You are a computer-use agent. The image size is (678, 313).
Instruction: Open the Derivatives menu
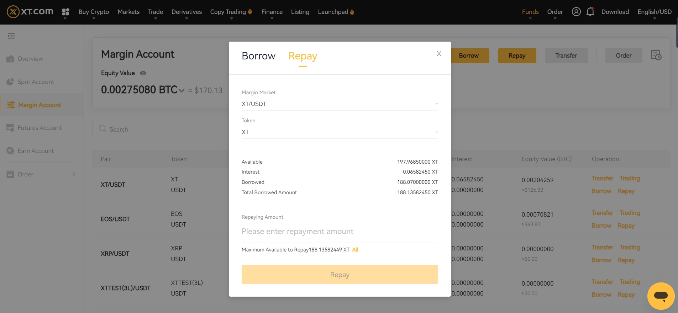coord(186,12)
